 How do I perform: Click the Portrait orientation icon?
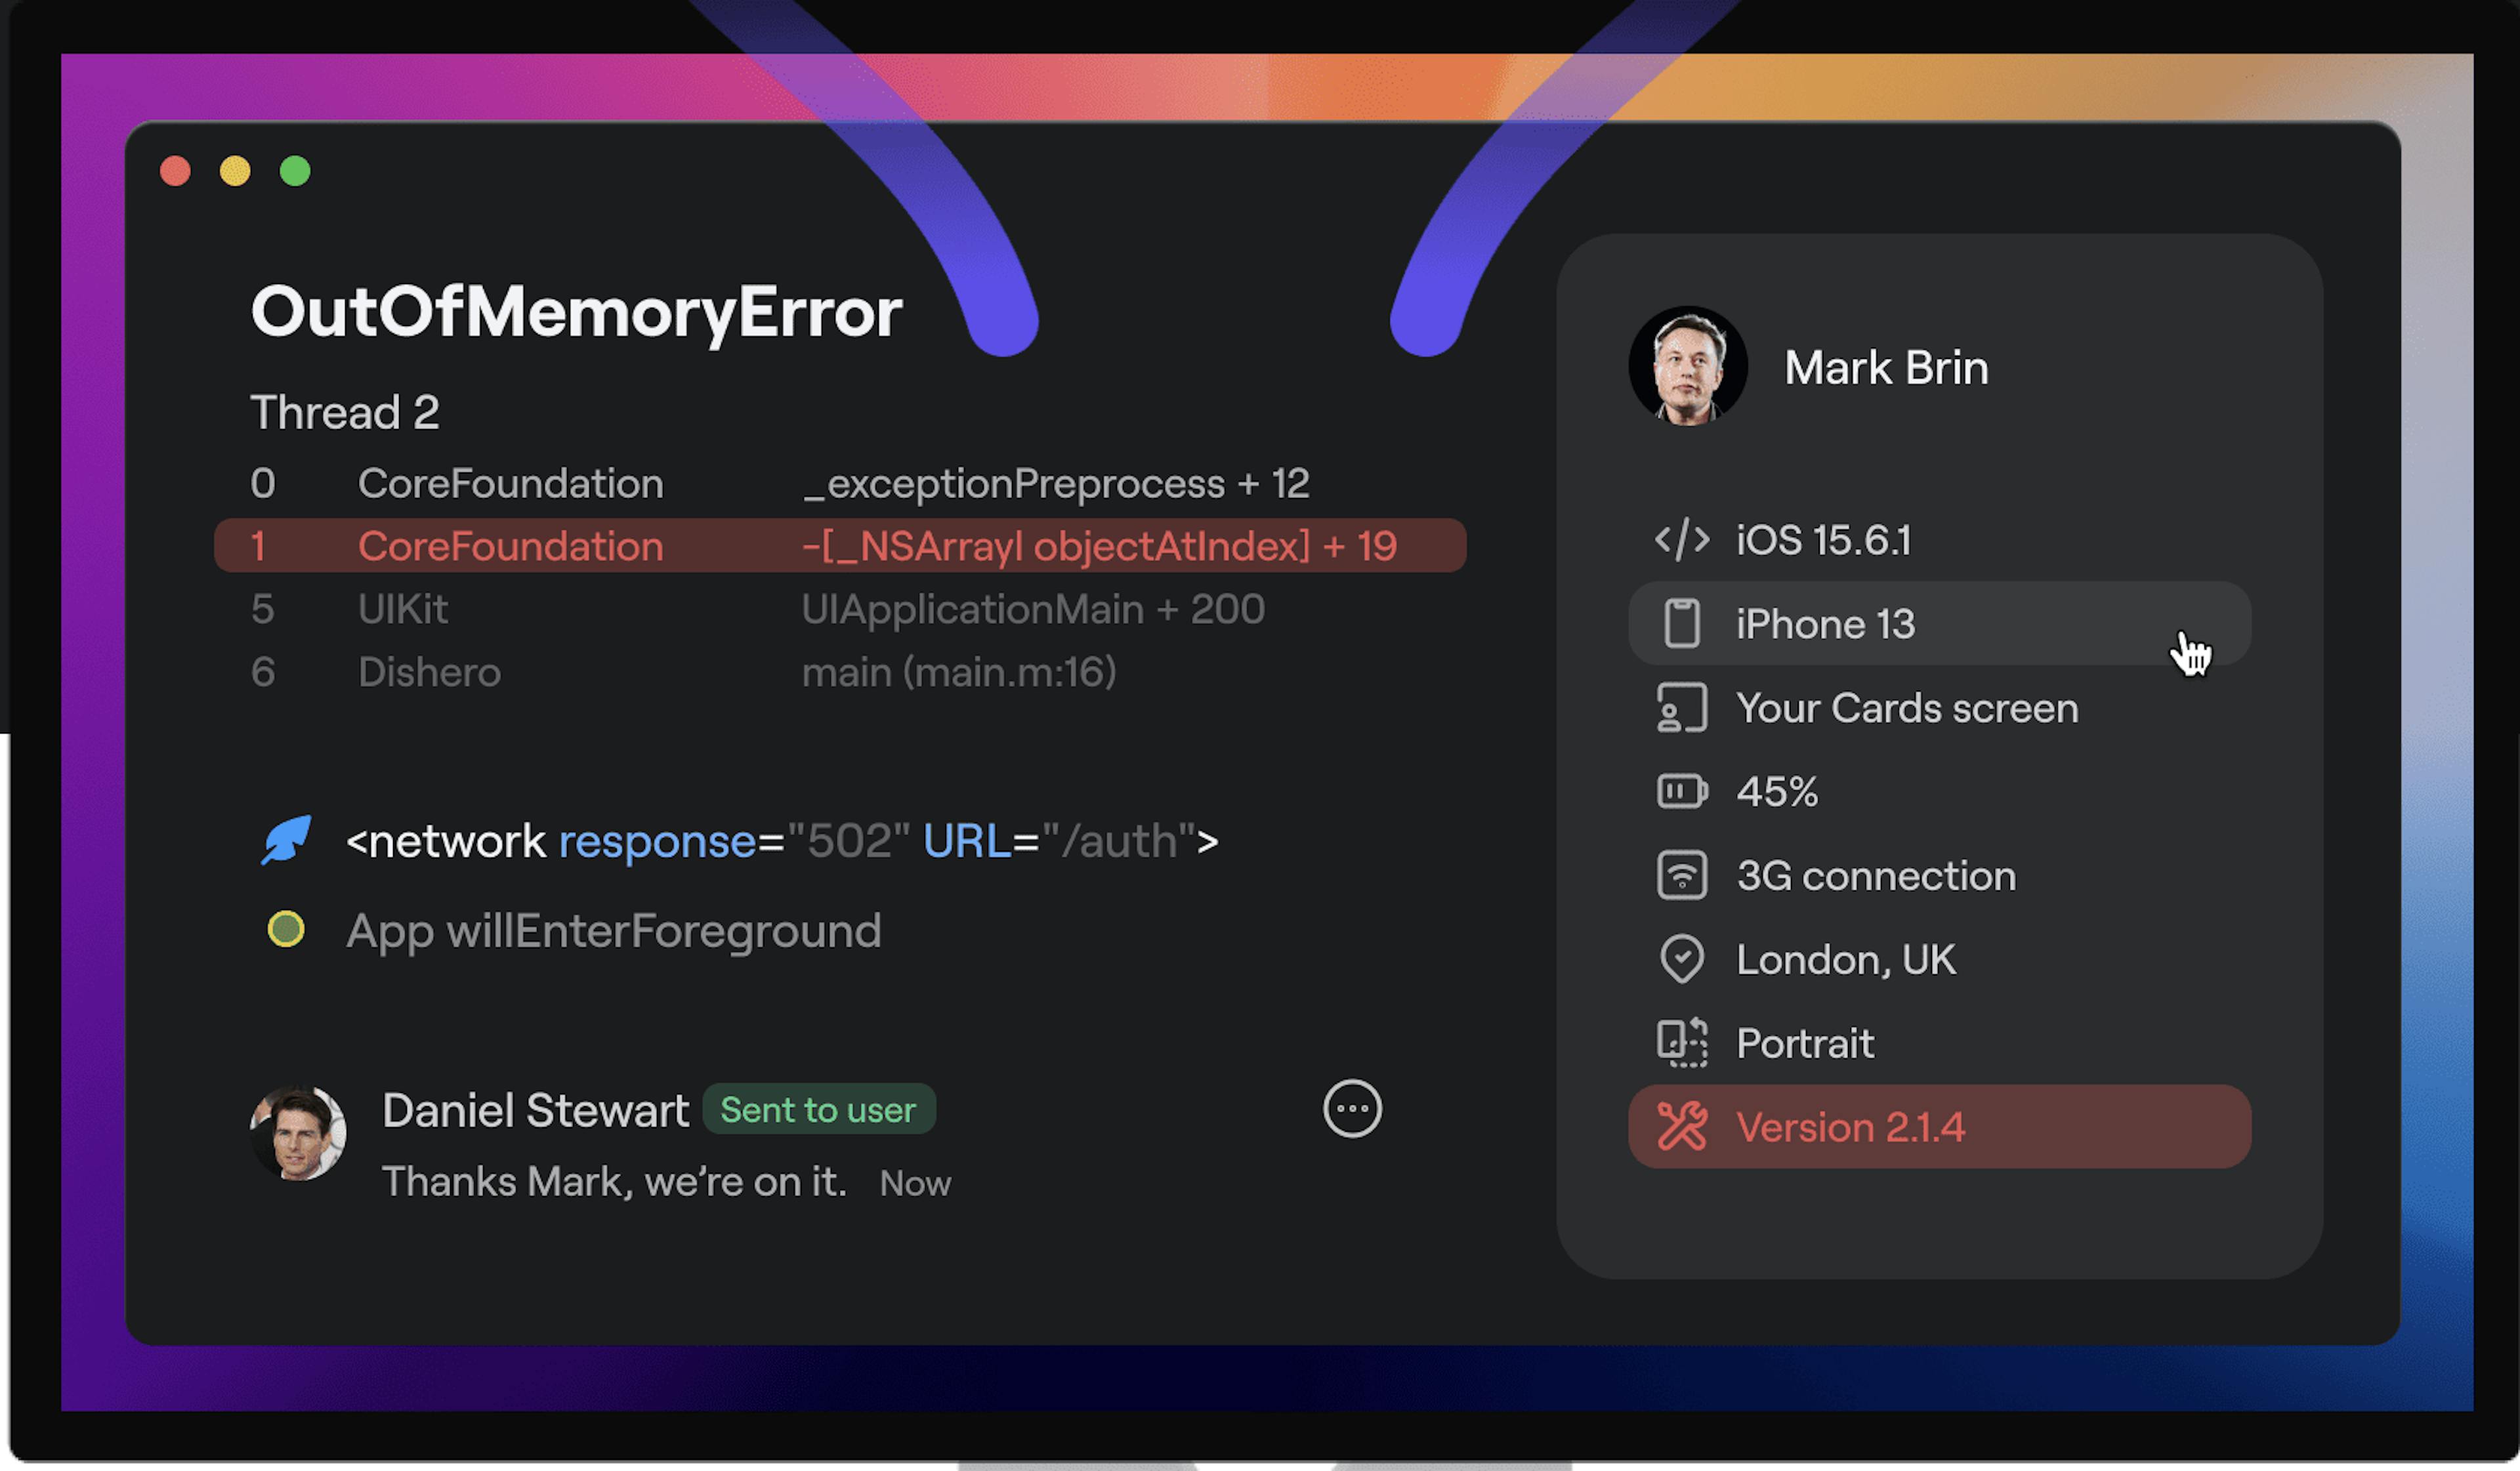click(x=1677, y=1042)
